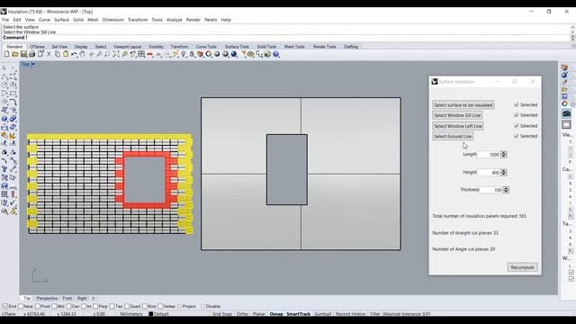Click the Length value spinner arrows

504,155
